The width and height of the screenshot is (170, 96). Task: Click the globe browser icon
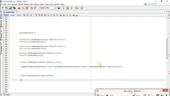[x=59, y=8]
